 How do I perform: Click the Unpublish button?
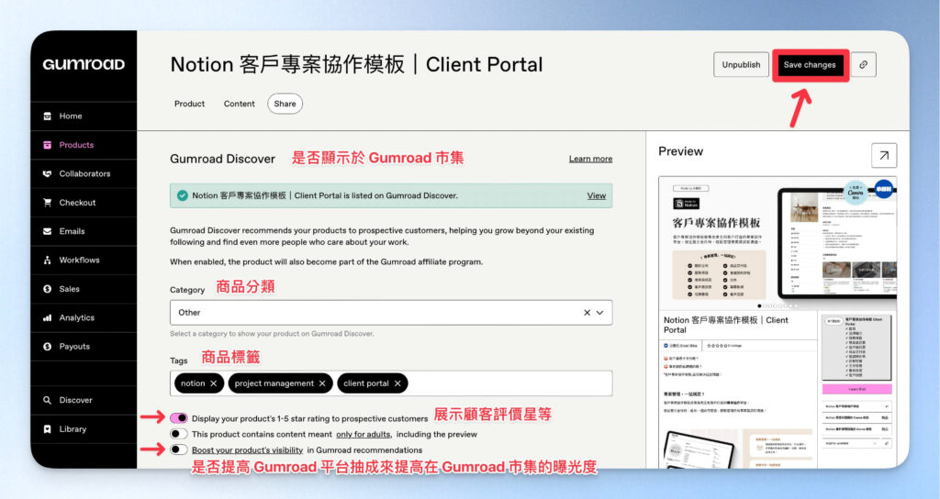tap(741, 65)
